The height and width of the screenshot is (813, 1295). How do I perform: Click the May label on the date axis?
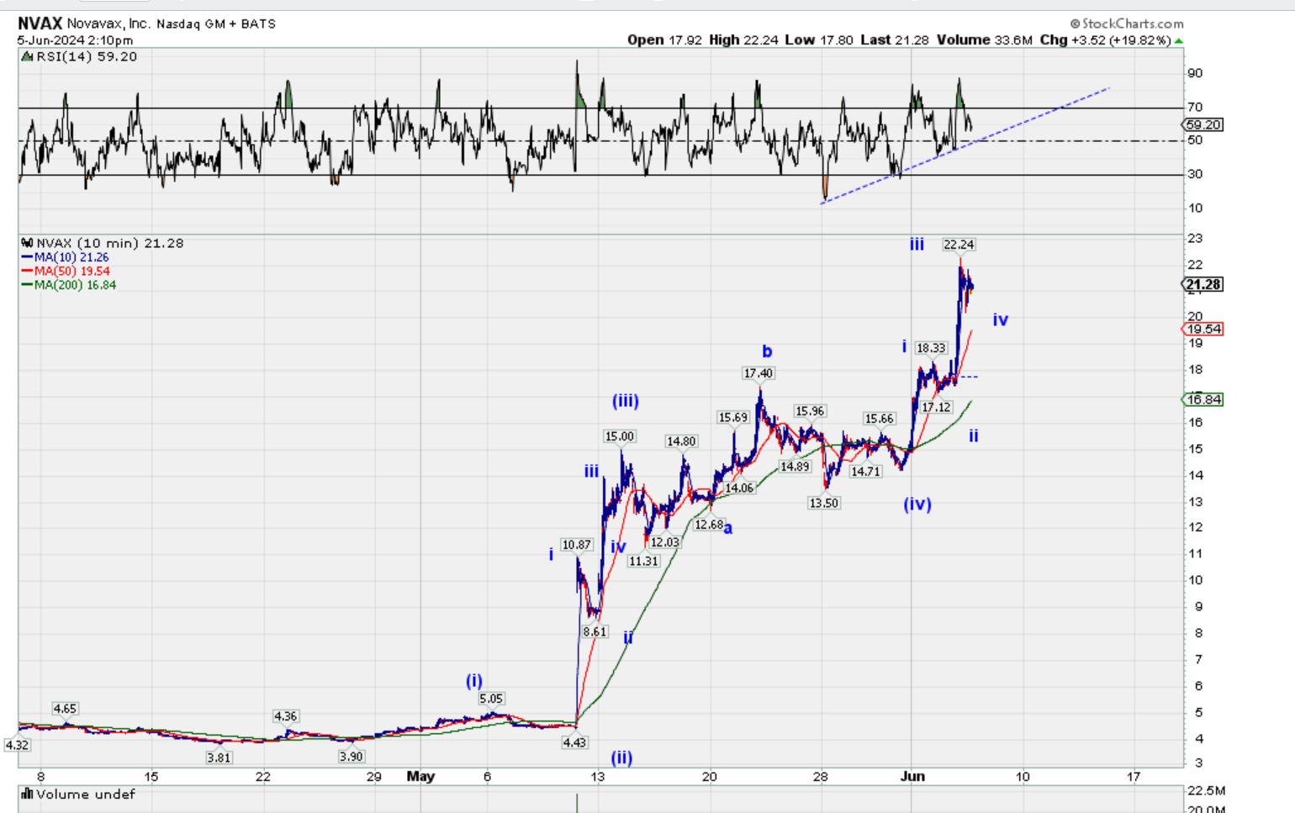coord(420,776)
